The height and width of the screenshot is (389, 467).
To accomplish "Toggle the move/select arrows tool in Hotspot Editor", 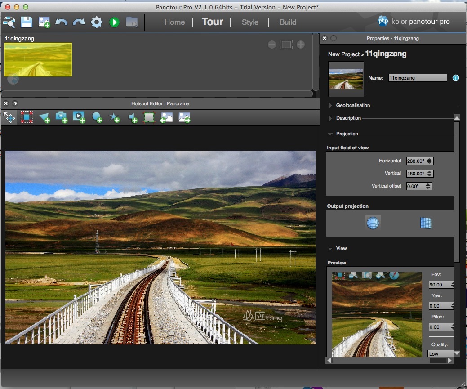I will click(x=9, y=117).
